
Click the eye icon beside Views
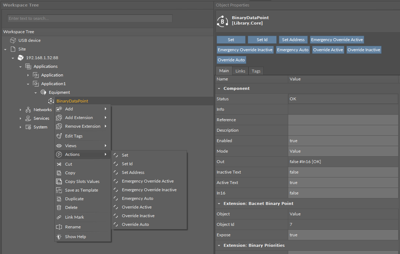coord(59,146)
